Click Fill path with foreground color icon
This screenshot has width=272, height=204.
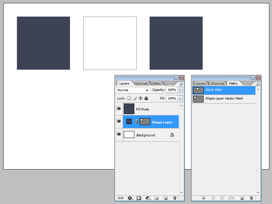pos(203,198)
